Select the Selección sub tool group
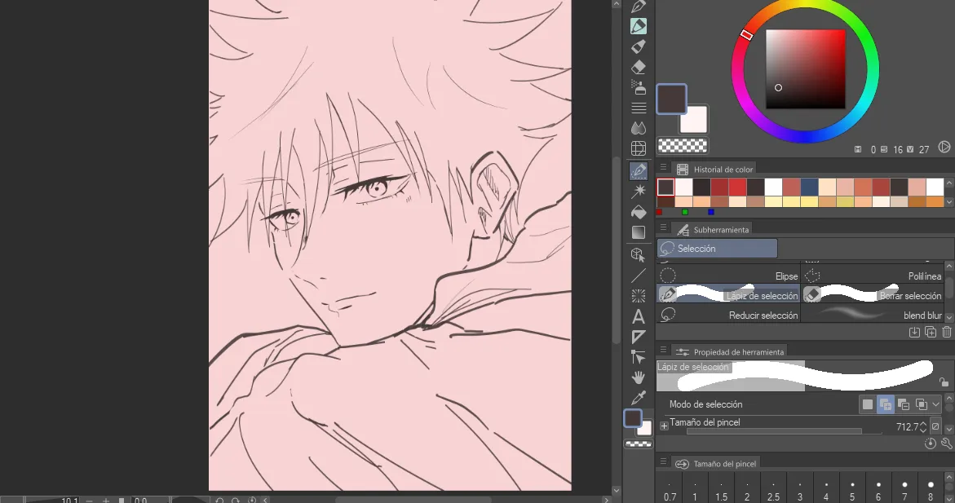The height and width of the screenshot is (503, 955). click(717, 249)
